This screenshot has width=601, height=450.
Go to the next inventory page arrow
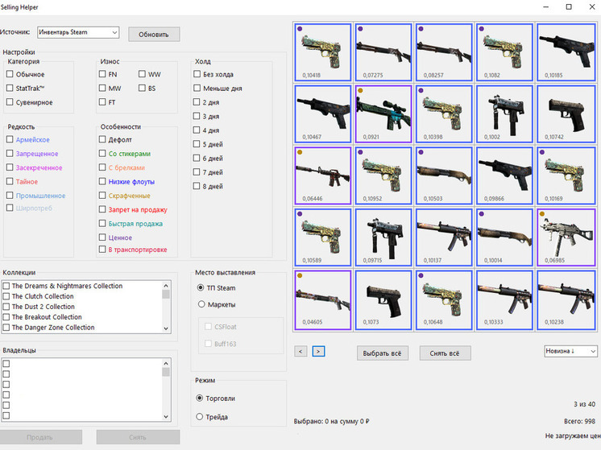click(318, 351)
